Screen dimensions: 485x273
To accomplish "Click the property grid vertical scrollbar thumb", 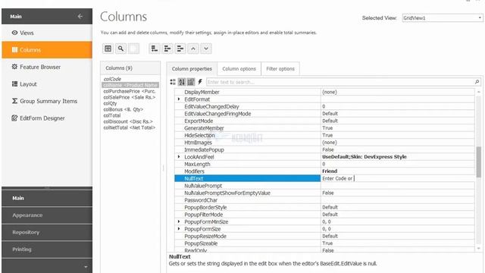I will tap(478, 162).
